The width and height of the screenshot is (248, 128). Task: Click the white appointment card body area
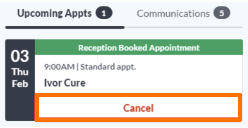(139, 74)
